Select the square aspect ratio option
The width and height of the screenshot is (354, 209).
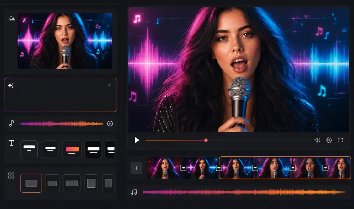[91, 183]
